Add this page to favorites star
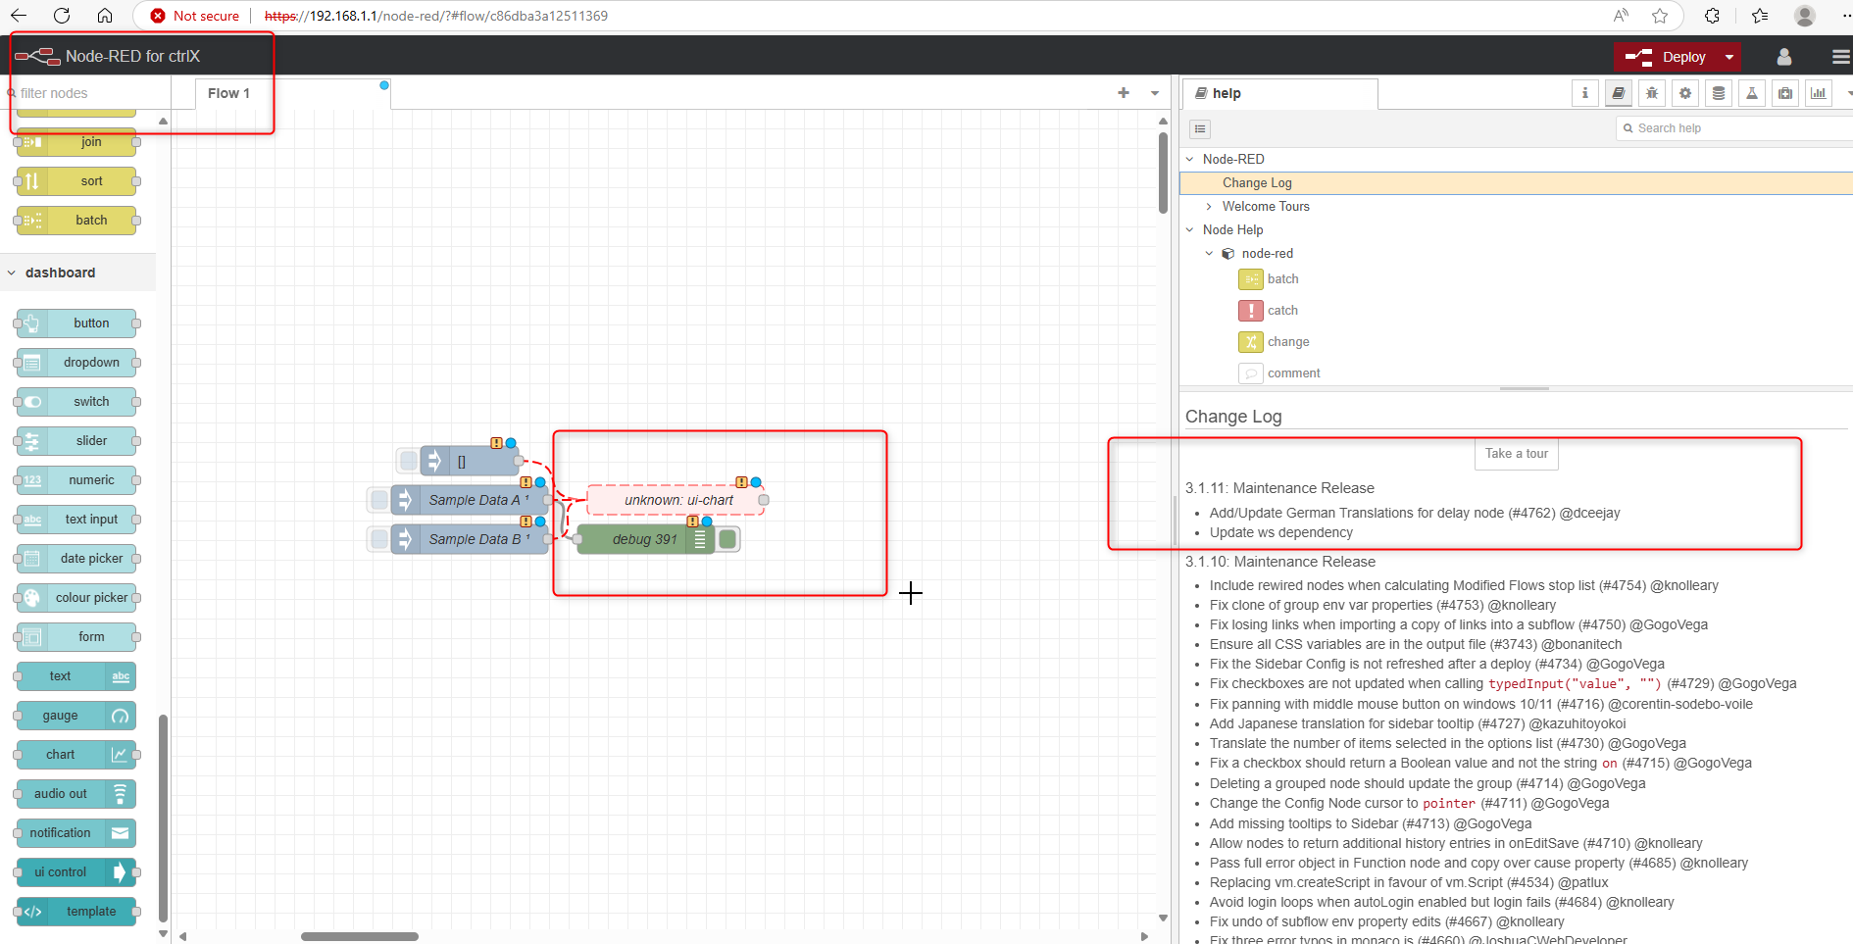Screen dimensions: 1853x944 (x=1659, y=16)
